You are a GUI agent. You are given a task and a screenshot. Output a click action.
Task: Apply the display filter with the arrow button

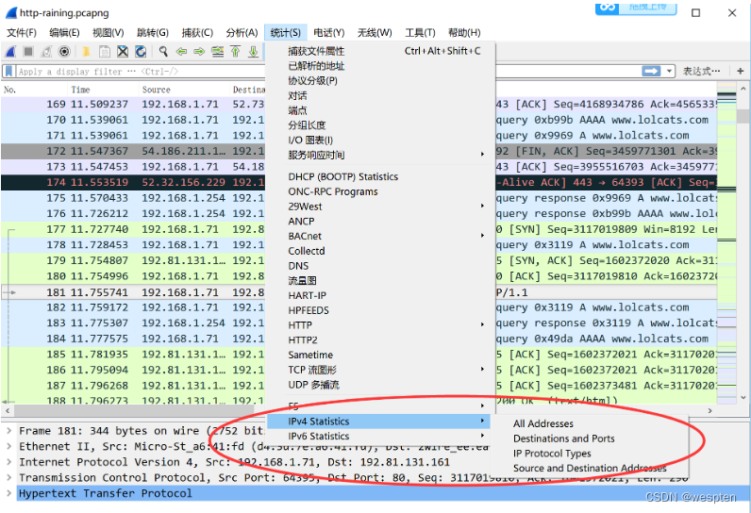(651, 72)
